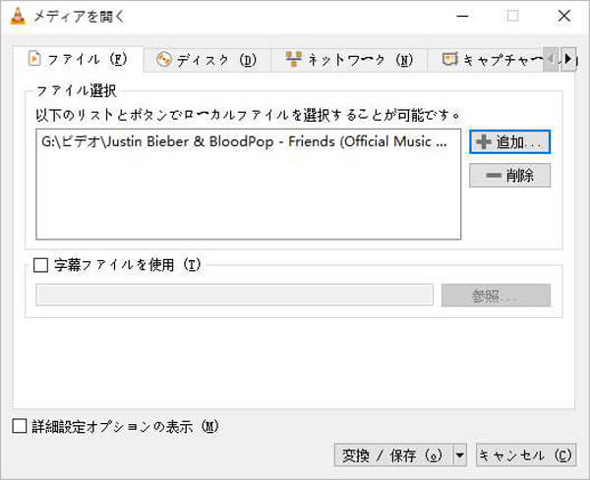
Task: Click the disc icon on ディスク tab
Action: [x=163, y=59]
